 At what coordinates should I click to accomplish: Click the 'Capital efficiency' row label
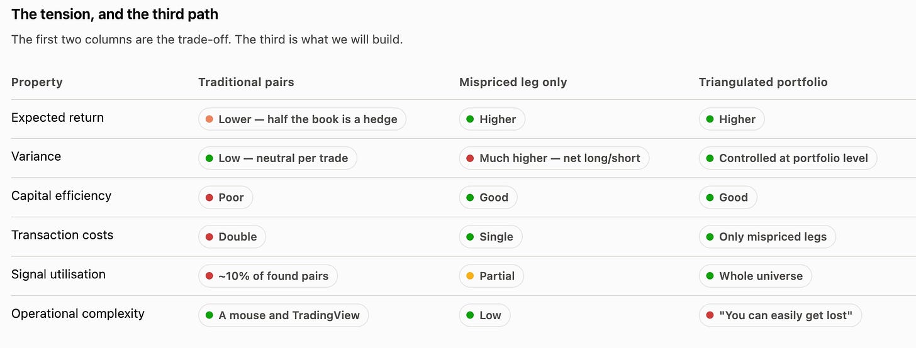pyautogui.click(x=62, y=196)
